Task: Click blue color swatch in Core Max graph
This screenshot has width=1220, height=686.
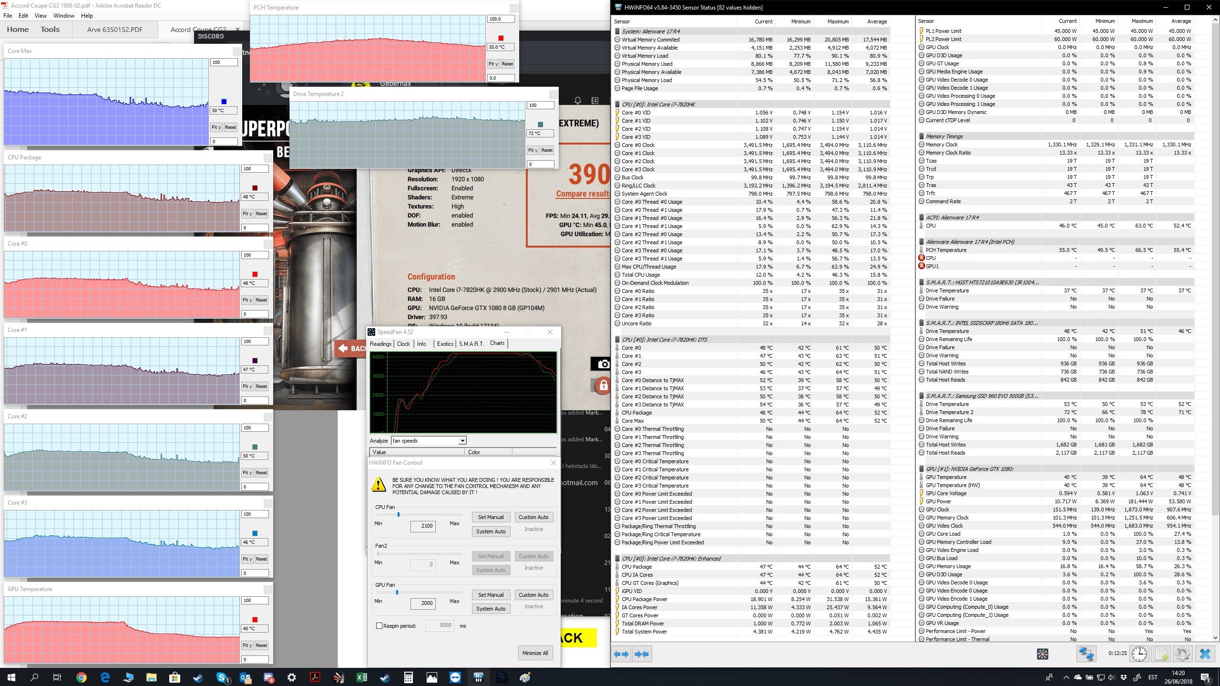Action: (224, 102)
